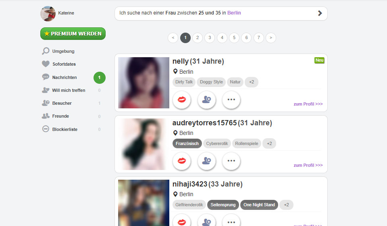Screen dimensions: 387x226
Task: Open Nachrichten in the sidebar
Action: pyautogui.click(x=64, y=77)
